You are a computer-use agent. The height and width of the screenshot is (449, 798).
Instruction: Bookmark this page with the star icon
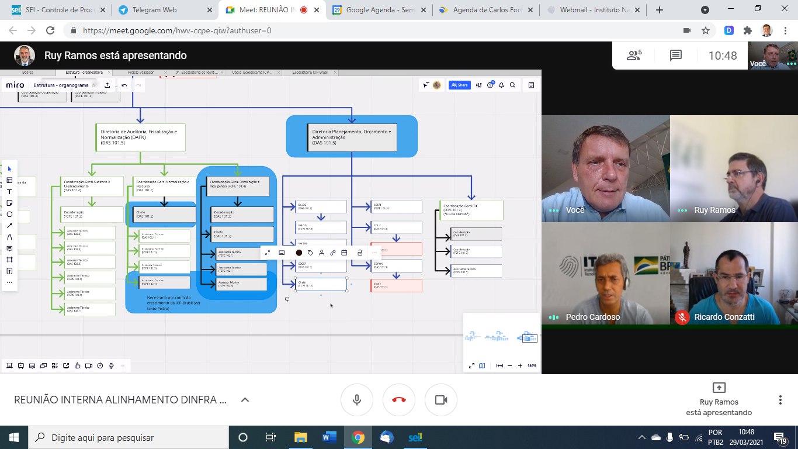point(706,31)
